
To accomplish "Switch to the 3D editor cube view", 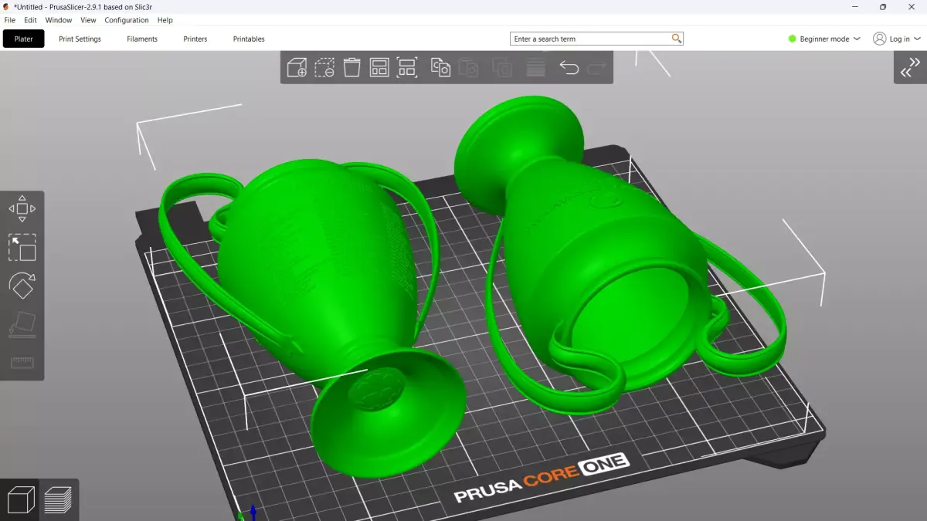I will pos(21,499).
